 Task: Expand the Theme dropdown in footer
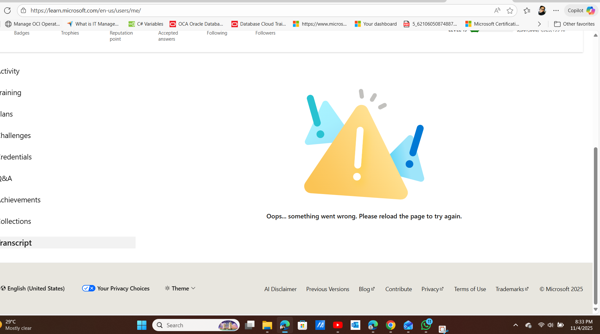point(180,289)
